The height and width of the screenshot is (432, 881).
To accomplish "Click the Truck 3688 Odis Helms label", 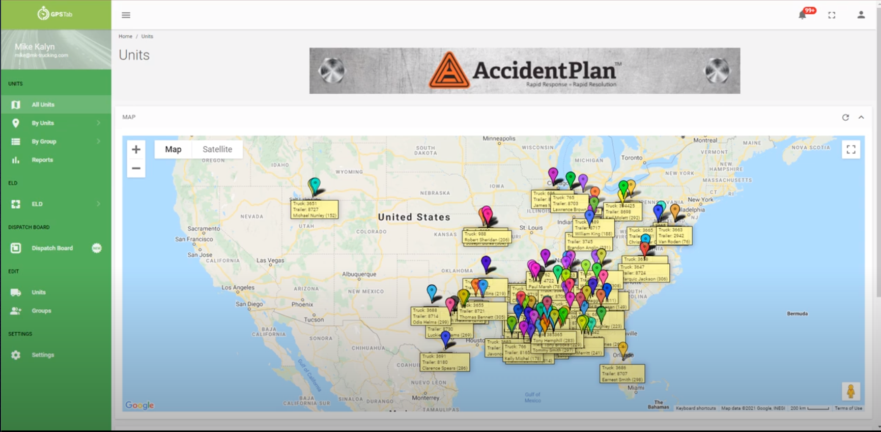I will coord(431,316).
